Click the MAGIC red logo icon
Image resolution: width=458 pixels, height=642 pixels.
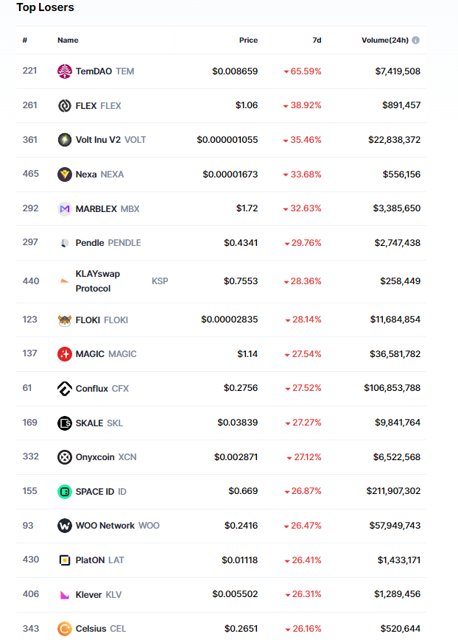[x=65, y=354]
